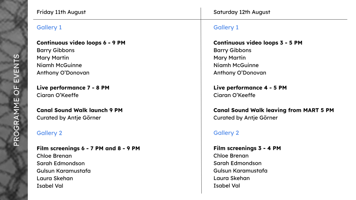Click the Friday 11th August heading
This screenshot has height=200, width=356.
coord(61,12)
